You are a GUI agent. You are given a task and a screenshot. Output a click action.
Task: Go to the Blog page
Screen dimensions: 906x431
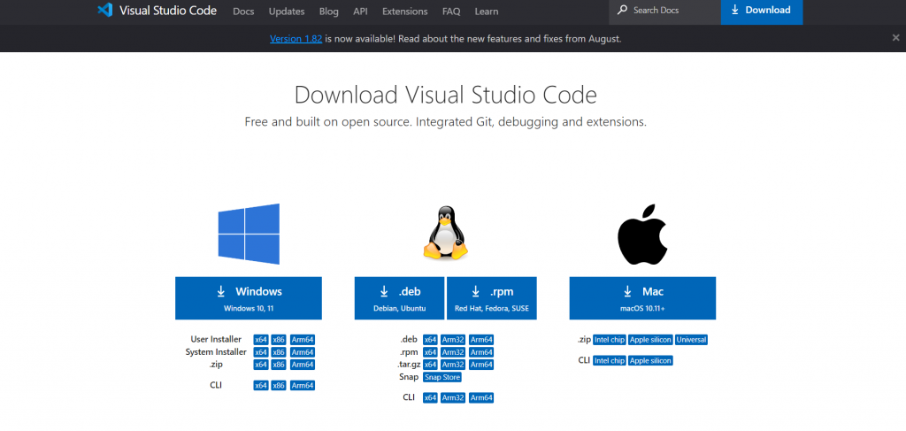(x=329, y=12)
